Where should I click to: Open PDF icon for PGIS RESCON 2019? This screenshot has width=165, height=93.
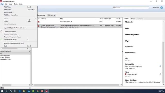coord(38,22)
